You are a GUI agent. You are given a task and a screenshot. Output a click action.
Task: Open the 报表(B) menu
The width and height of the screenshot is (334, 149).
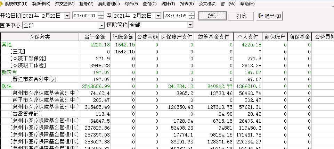point(187,4)
